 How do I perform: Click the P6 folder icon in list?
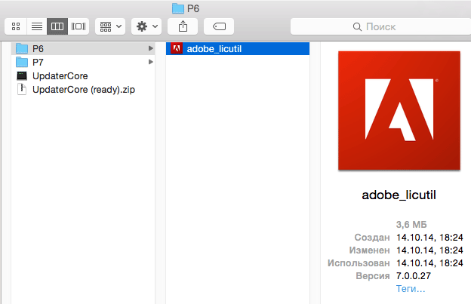pos(22,48)
